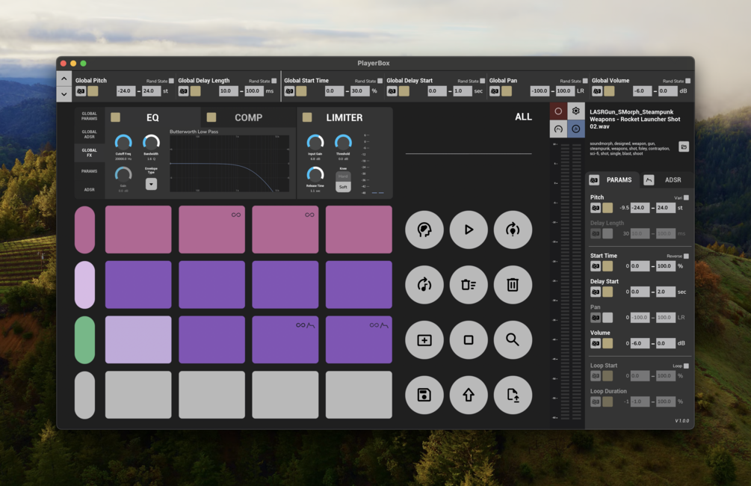The height and width of the screenshot is (486, 751).
Task: Click the Start Time dice icon
Action: pyautogui.click(x=596, y=266)
